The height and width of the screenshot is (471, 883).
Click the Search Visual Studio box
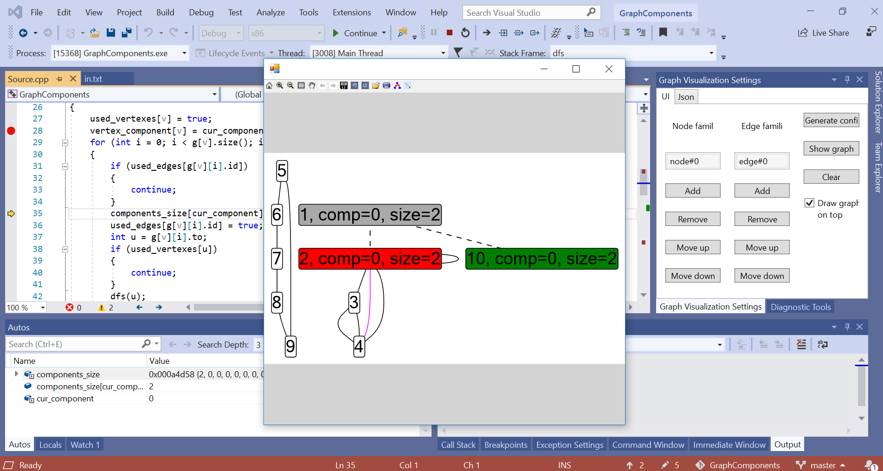pyautogui.click(x=531, y=13)
